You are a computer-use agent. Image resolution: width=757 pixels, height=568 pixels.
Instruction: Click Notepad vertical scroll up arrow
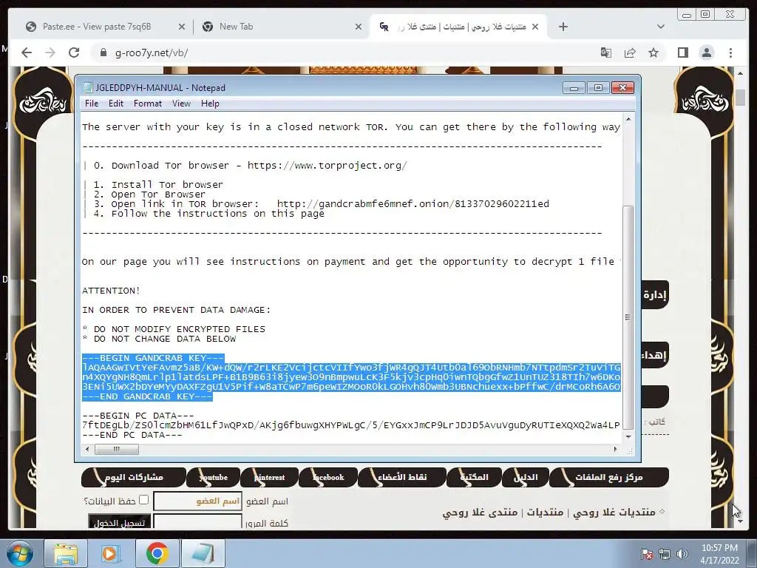628,119
